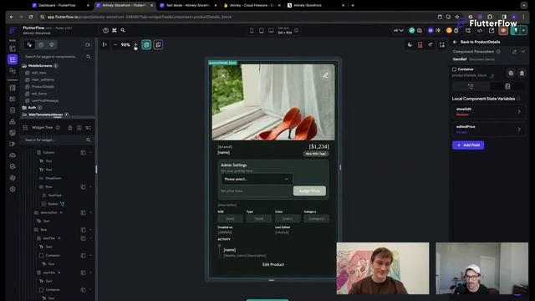This screenshot has width=535, height=301.
Task: Click the fit-to-screen canvas icon
Action: click(x=442, y=44)
